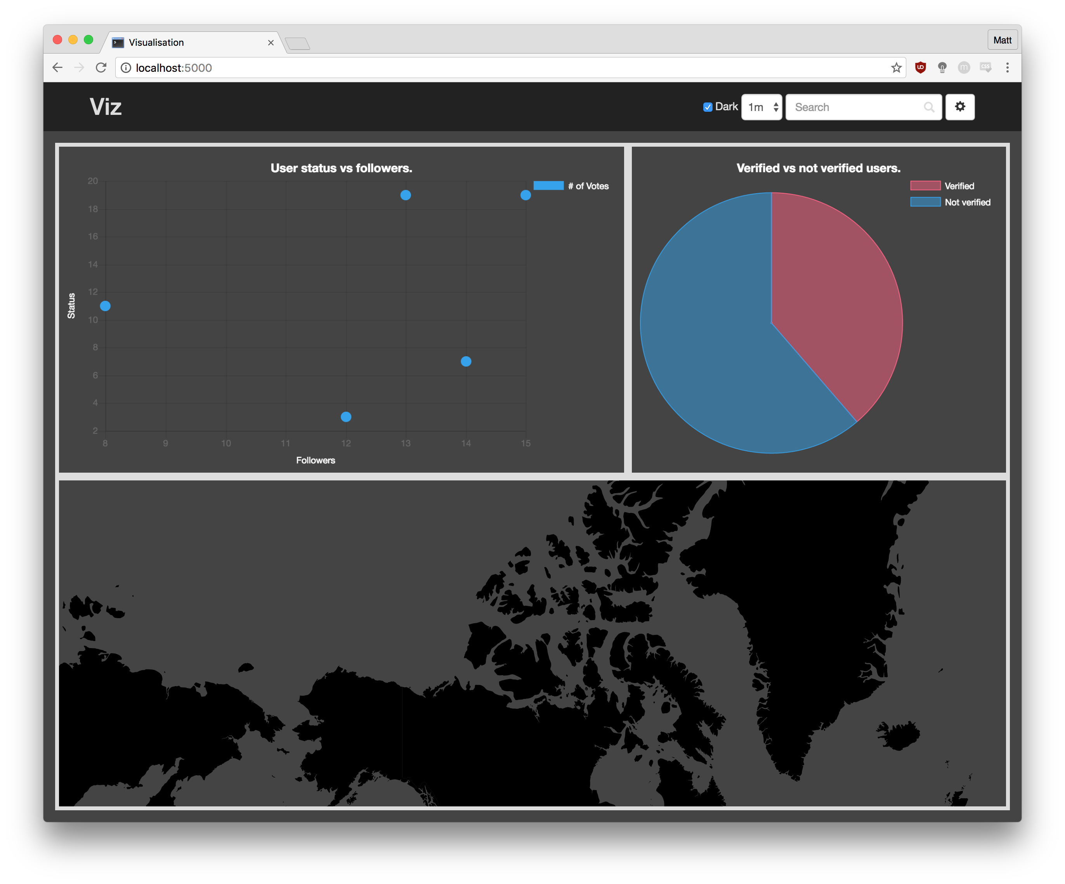Open the uBlock shield extension
This screenshot has width=1065, height=884.
(x=921, y=68)
